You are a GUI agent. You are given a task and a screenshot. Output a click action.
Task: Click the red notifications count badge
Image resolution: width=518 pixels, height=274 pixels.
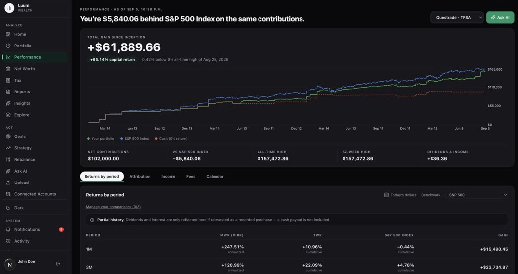point(61,229)
